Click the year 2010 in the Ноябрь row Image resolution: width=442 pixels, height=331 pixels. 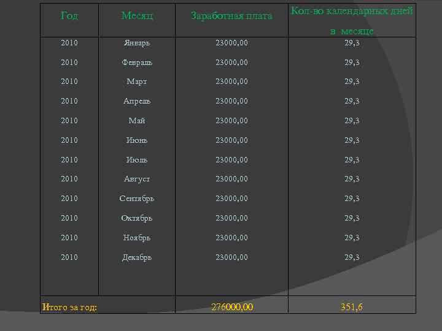[x=69, y=238]
